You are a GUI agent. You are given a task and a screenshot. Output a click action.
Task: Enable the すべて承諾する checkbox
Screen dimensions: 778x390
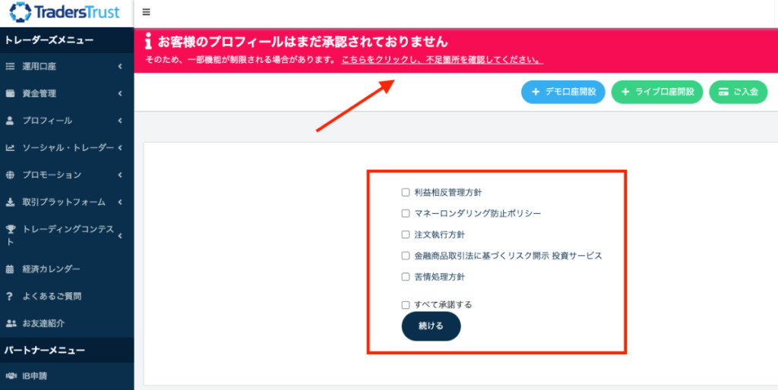tap(406, 305)
